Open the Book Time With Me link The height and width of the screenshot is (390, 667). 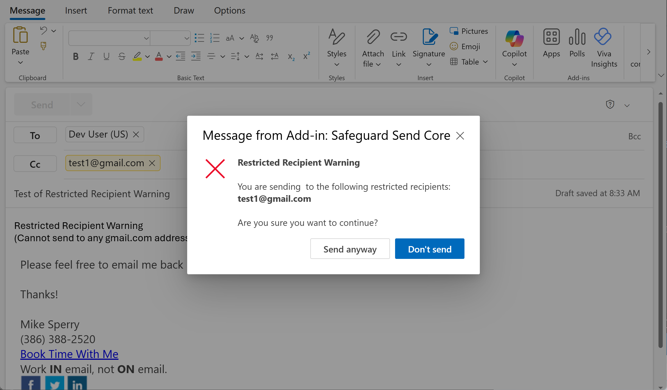coord(69,354)
